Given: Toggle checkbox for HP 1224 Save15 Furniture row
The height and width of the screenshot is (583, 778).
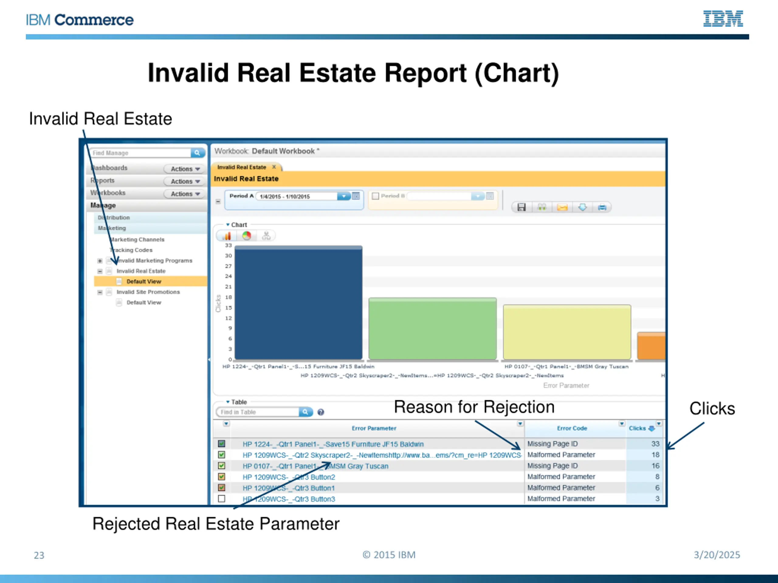Looking at the screenshot, I should click(222, 444).
